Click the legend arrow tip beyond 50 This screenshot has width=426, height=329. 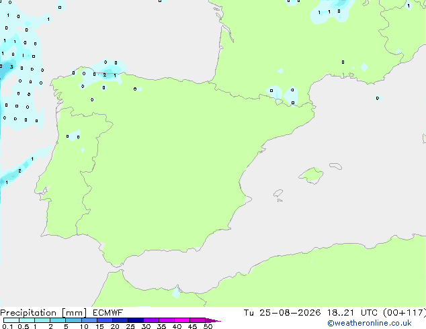(x=213, y=320)
